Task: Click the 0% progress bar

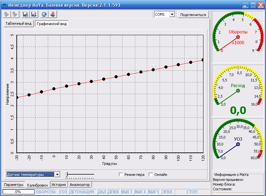Action: [x=18, y=192]
